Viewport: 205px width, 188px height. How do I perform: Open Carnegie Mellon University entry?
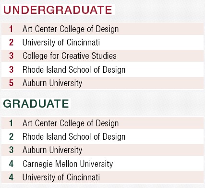click(x=102, y=164)
